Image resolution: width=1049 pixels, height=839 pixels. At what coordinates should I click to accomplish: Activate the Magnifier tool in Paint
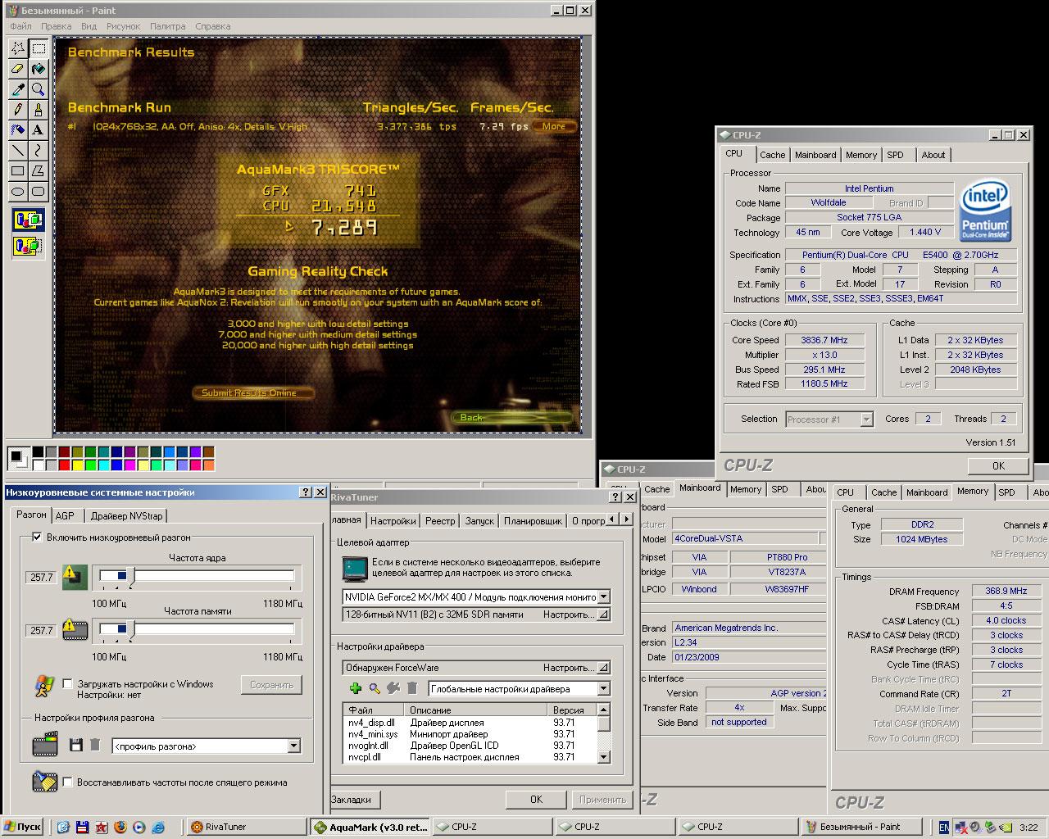click(x=38, y=89)
